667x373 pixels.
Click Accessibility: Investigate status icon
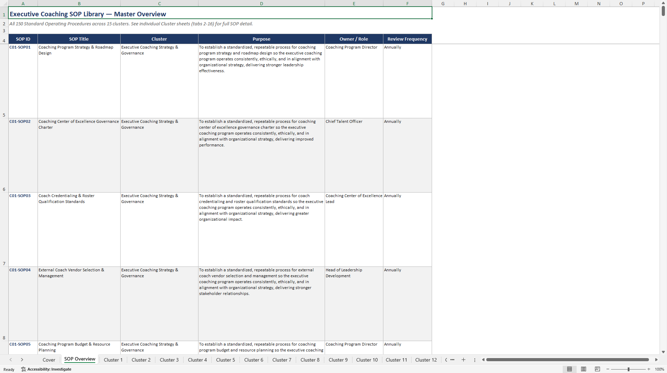pyautogui.click(x=46, y=369)
